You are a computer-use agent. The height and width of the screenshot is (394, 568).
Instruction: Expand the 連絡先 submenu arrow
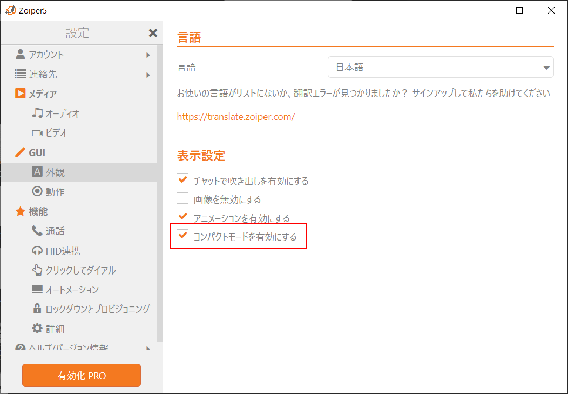pos(148,75)
